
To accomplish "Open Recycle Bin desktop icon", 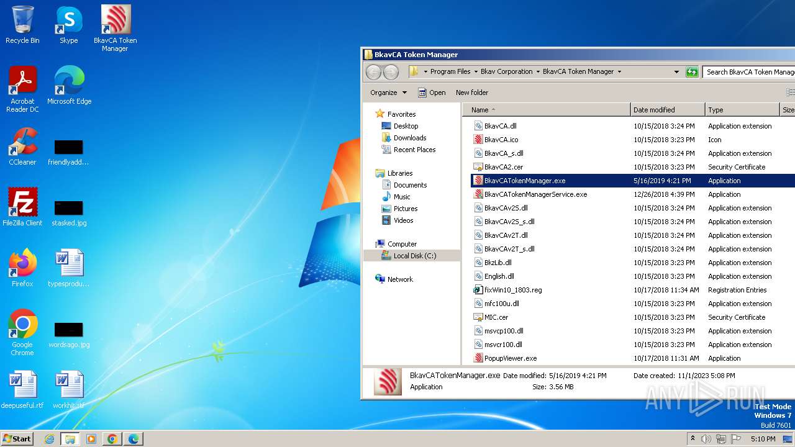I will tap(22, 25).
